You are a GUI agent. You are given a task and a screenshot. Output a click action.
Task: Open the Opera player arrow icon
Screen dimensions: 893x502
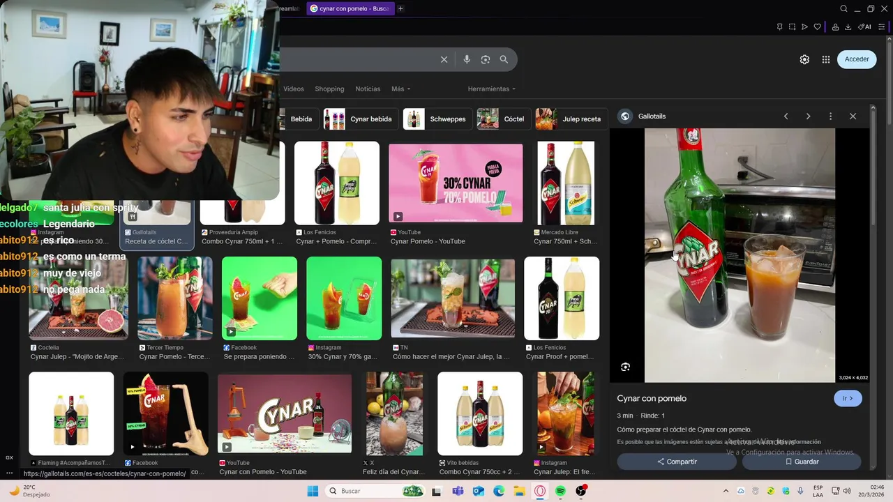click(804, 27)
